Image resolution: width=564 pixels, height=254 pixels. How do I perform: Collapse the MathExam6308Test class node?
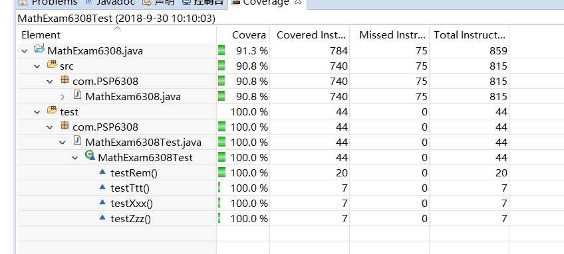click(x=74, y=158)
